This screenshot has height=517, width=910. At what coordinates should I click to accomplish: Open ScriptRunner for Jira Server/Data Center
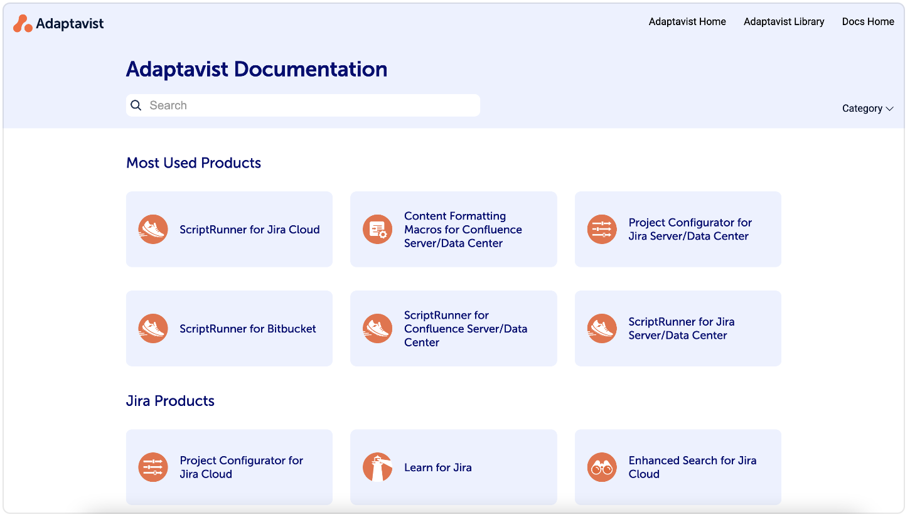coord(678,329)
